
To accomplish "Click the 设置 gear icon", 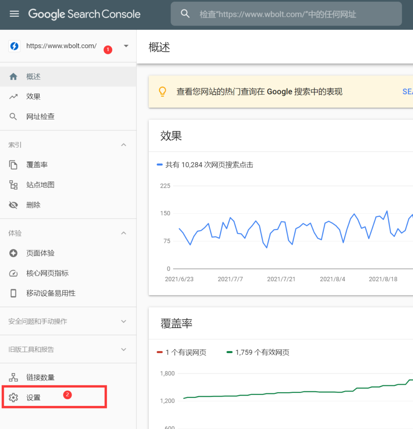I will [x=13, y=398].
